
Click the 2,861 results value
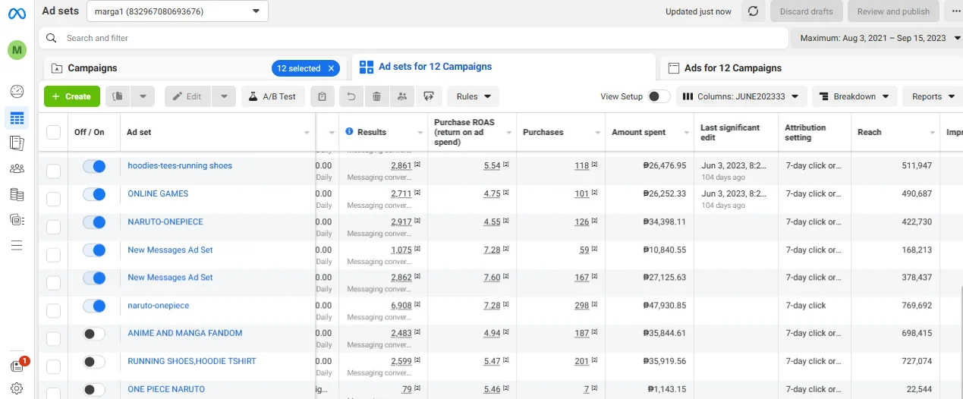point(401,165)
